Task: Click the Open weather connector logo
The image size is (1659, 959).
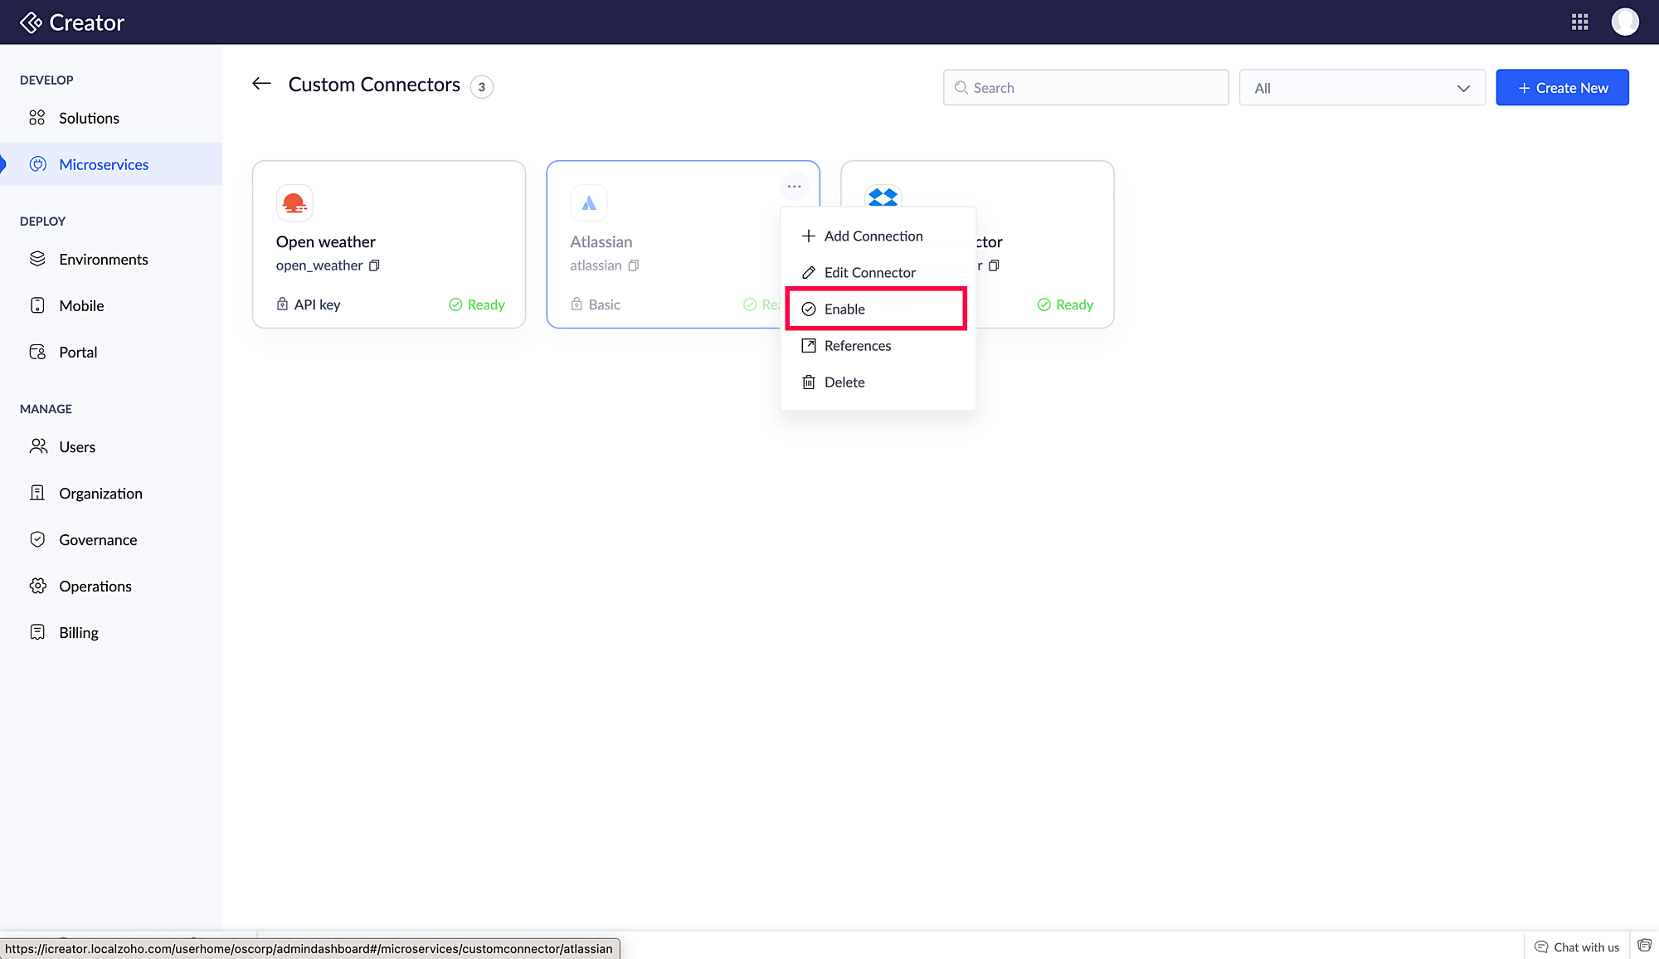Action: pos(294,202)
